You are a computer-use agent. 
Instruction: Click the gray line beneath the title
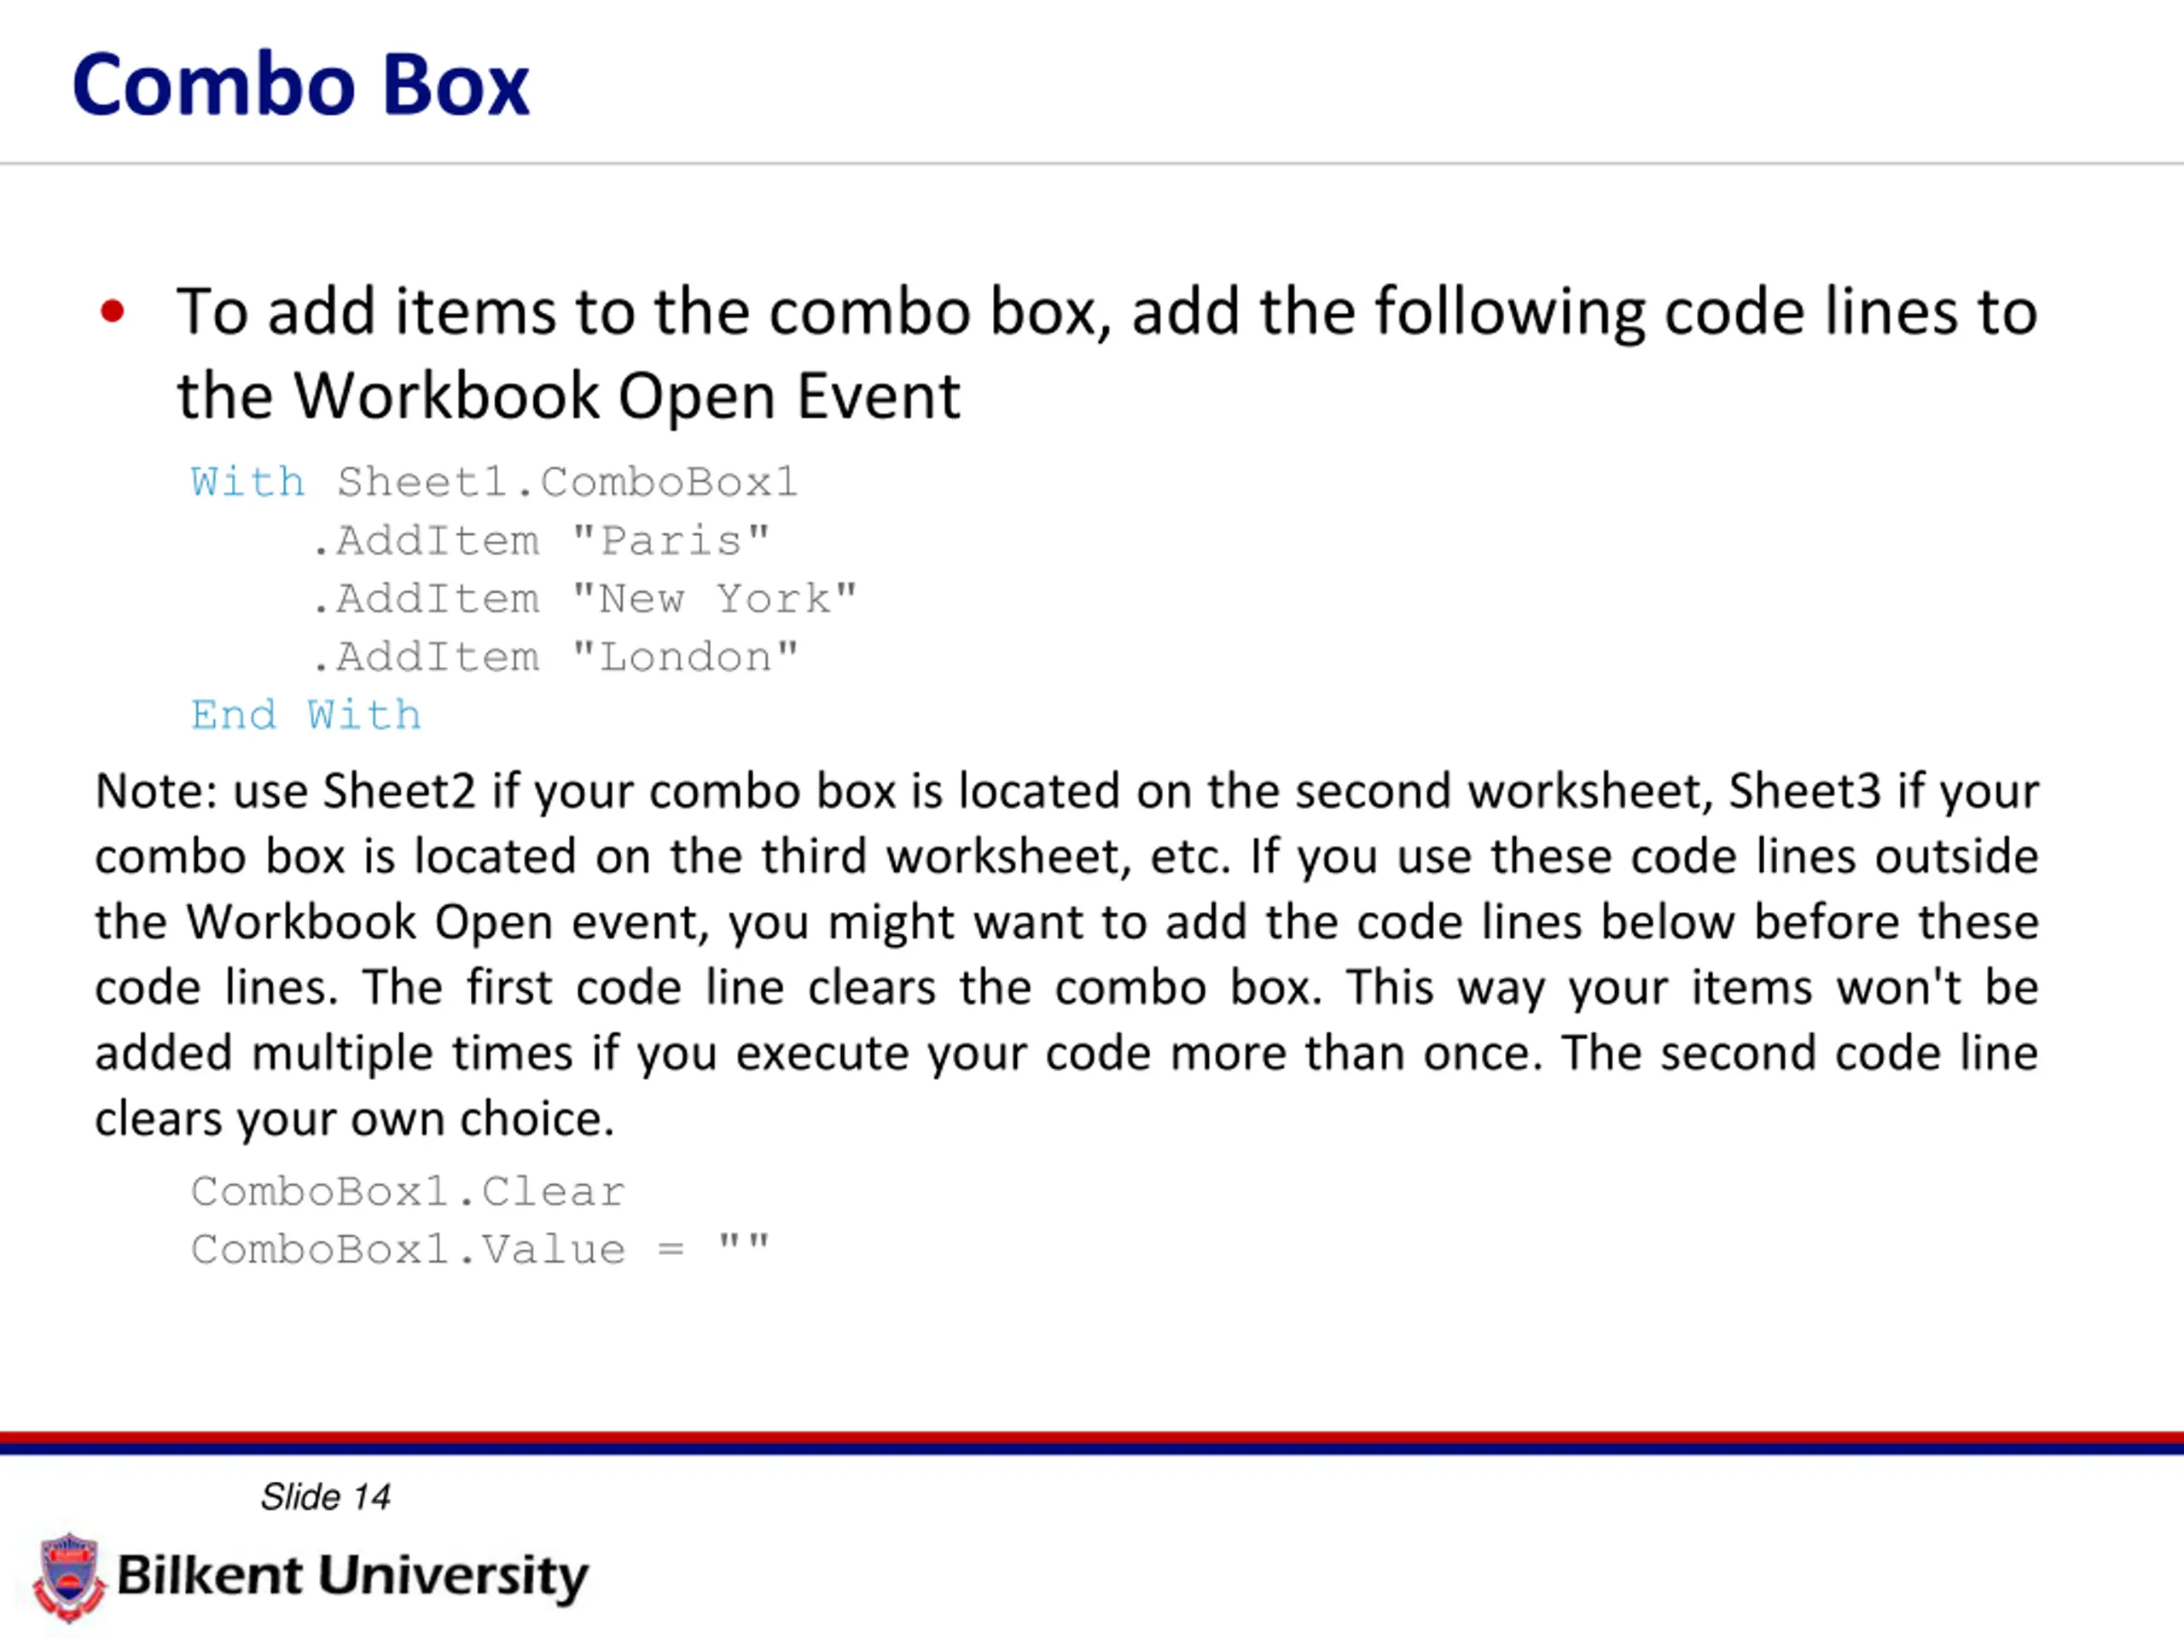point(1092,163)
